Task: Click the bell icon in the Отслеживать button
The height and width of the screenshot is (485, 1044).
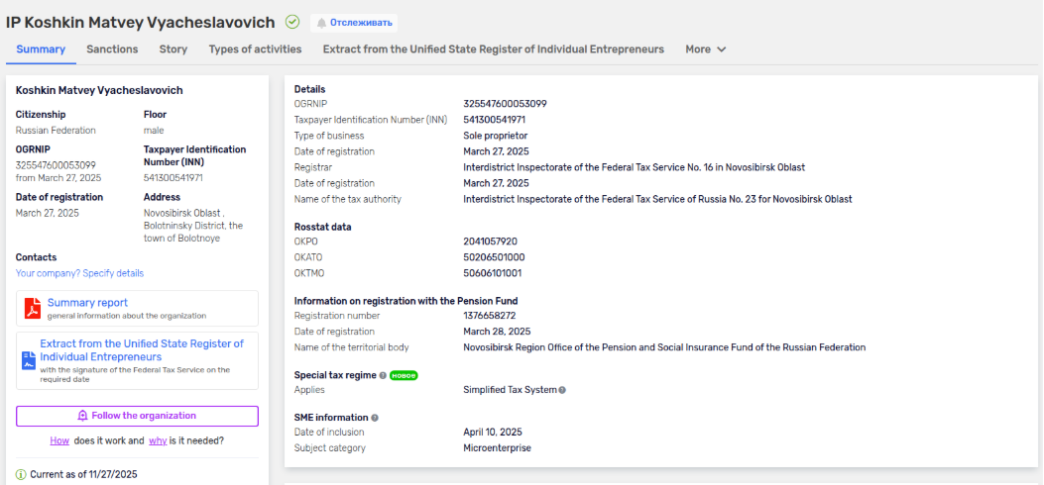Action: (x=321, y=23)
